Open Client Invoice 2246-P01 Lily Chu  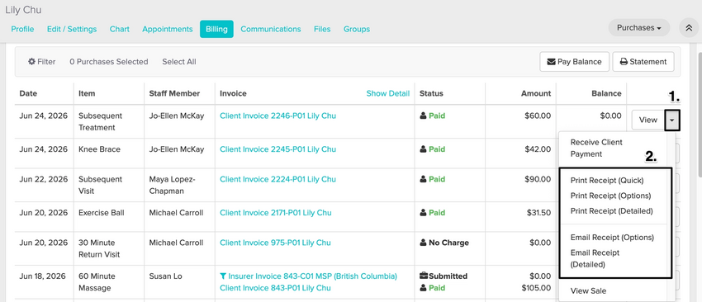277,116
